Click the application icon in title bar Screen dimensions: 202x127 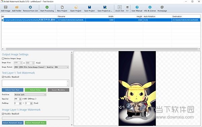[x=2, y=2]
